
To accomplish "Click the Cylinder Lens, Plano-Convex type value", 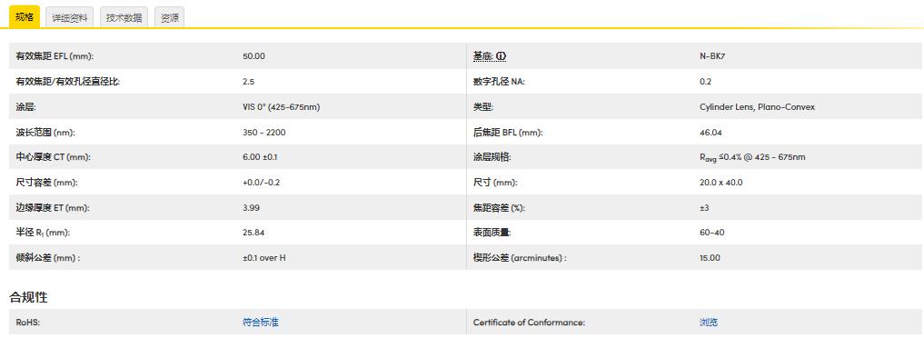I will (x=757, y=106).
